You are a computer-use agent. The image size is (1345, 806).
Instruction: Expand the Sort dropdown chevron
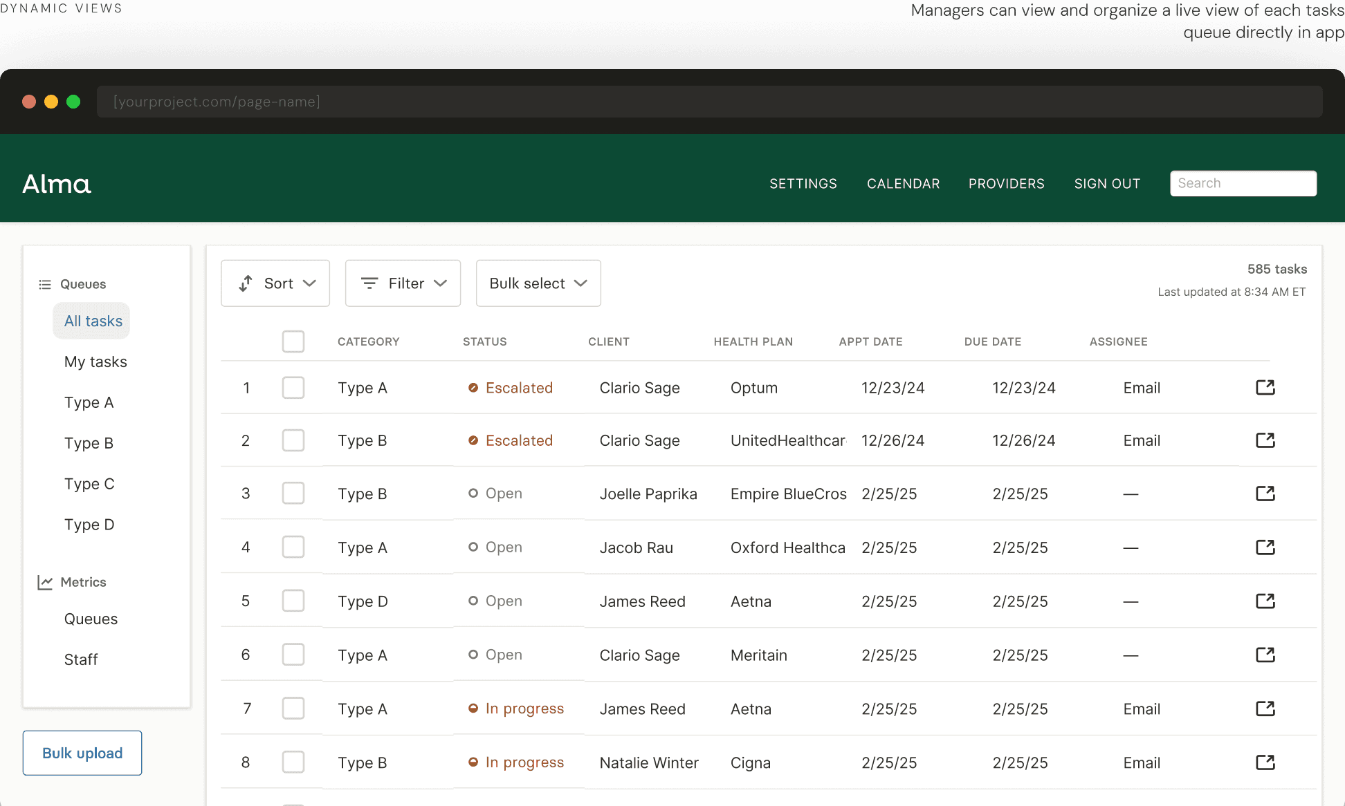pyautogui.click(x=310, y=283)
